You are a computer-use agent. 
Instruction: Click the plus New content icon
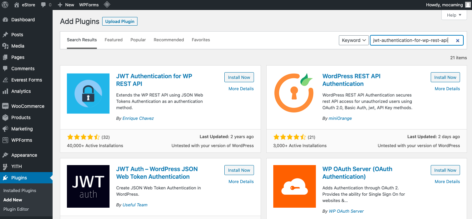click(60, 5)
